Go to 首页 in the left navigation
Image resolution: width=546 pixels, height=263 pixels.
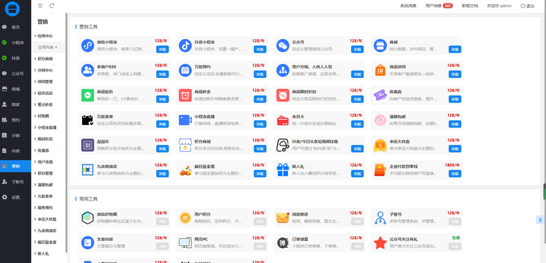pyautogui.click(x=15, y=27)
